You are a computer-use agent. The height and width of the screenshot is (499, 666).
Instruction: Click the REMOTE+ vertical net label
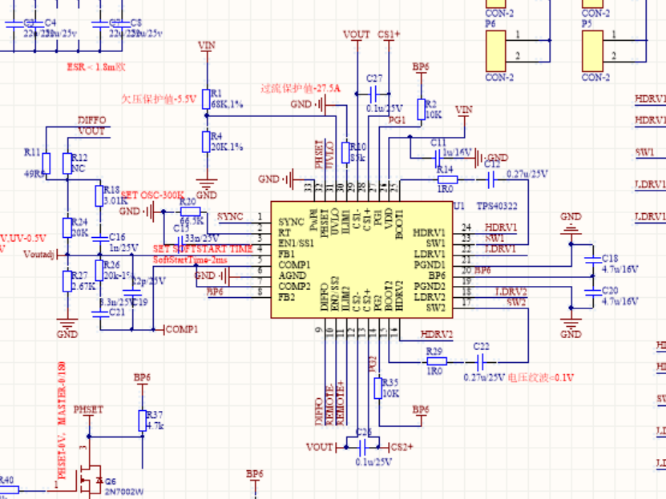click(340, 403)
